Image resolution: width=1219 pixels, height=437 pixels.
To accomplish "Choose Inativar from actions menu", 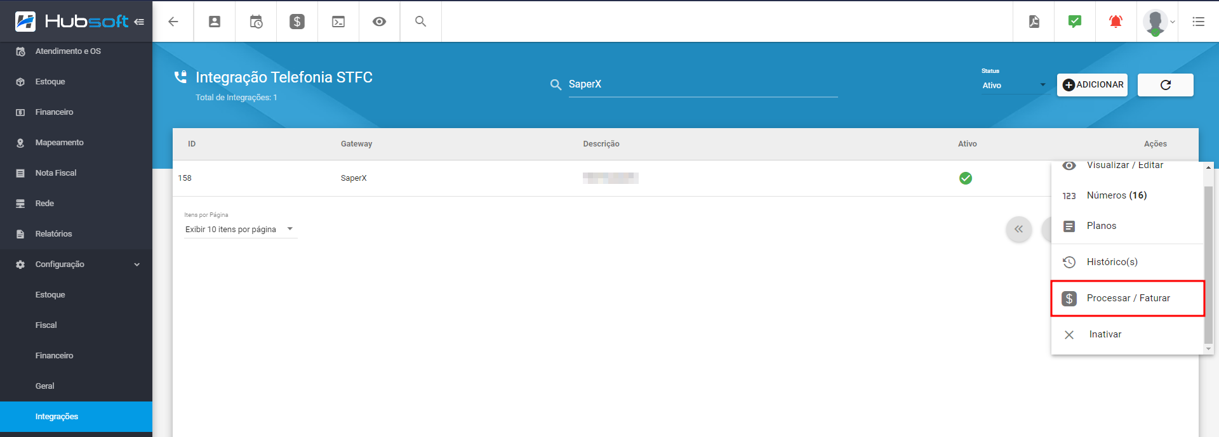I will coord(1128,334).
